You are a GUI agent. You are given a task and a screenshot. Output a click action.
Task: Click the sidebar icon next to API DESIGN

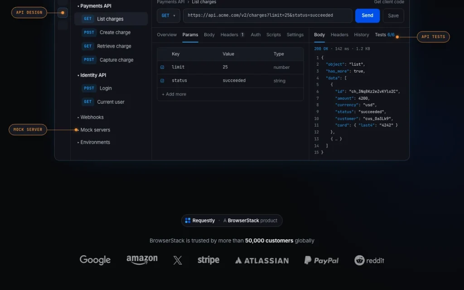[63, 13]
